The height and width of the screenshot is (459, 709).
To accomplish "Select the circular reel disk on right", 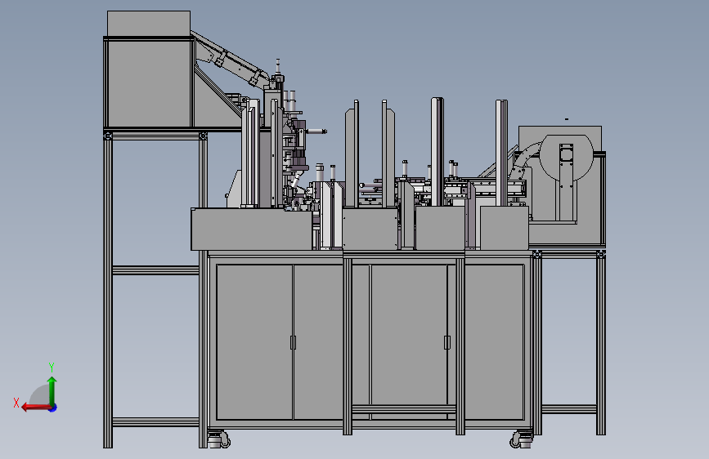I will tap(567, 158).
